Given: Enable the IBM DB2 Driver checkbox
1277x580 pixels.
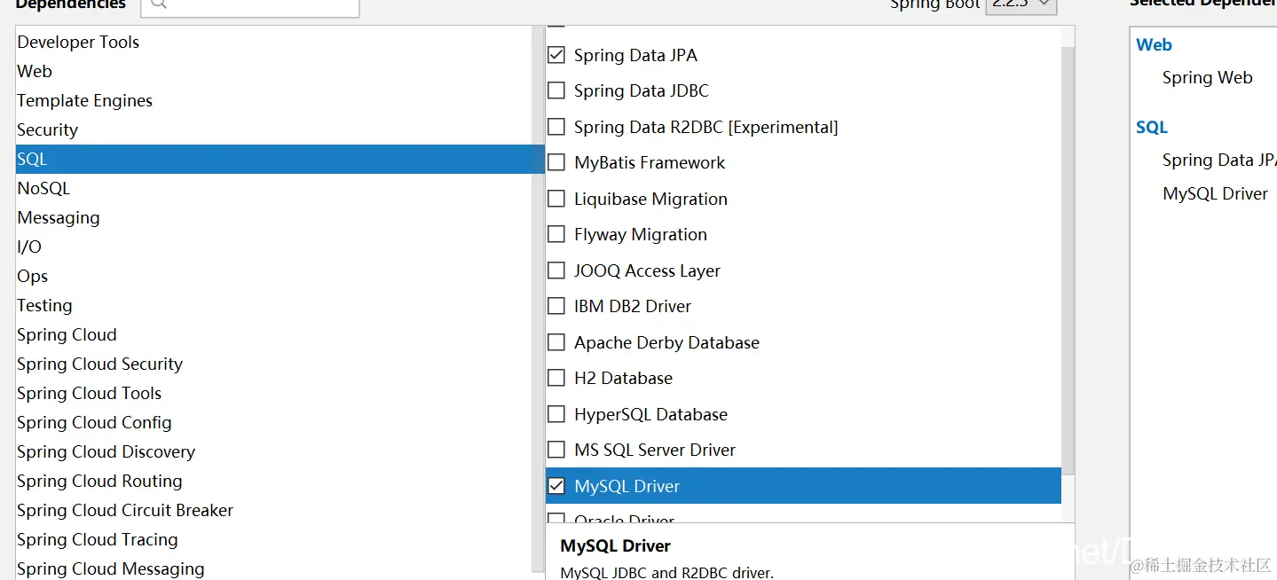Looking at the screenshot, I should (556, 306).
